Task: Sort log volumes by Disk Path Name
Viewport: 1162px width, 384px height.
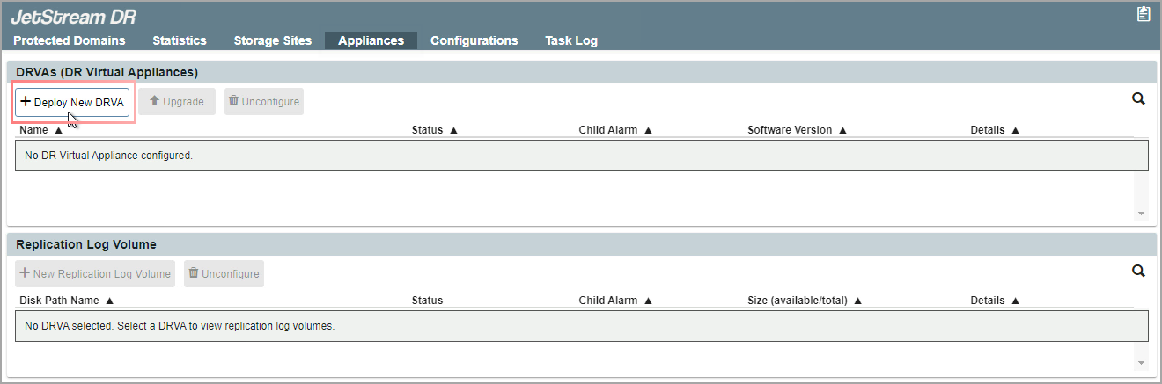Action: tap(66, 301)
